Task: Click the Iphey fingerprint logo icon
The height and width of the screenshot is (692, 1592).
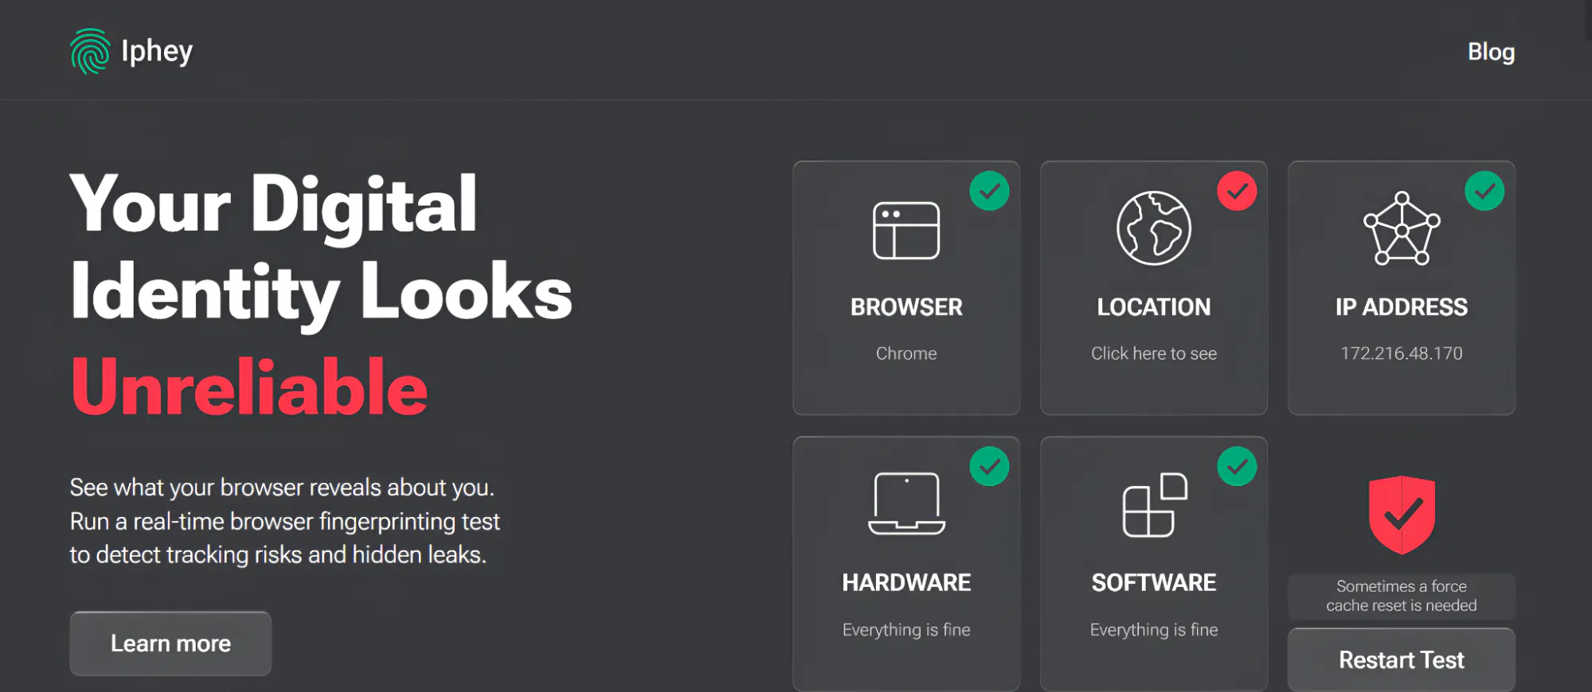Action: 90,51
